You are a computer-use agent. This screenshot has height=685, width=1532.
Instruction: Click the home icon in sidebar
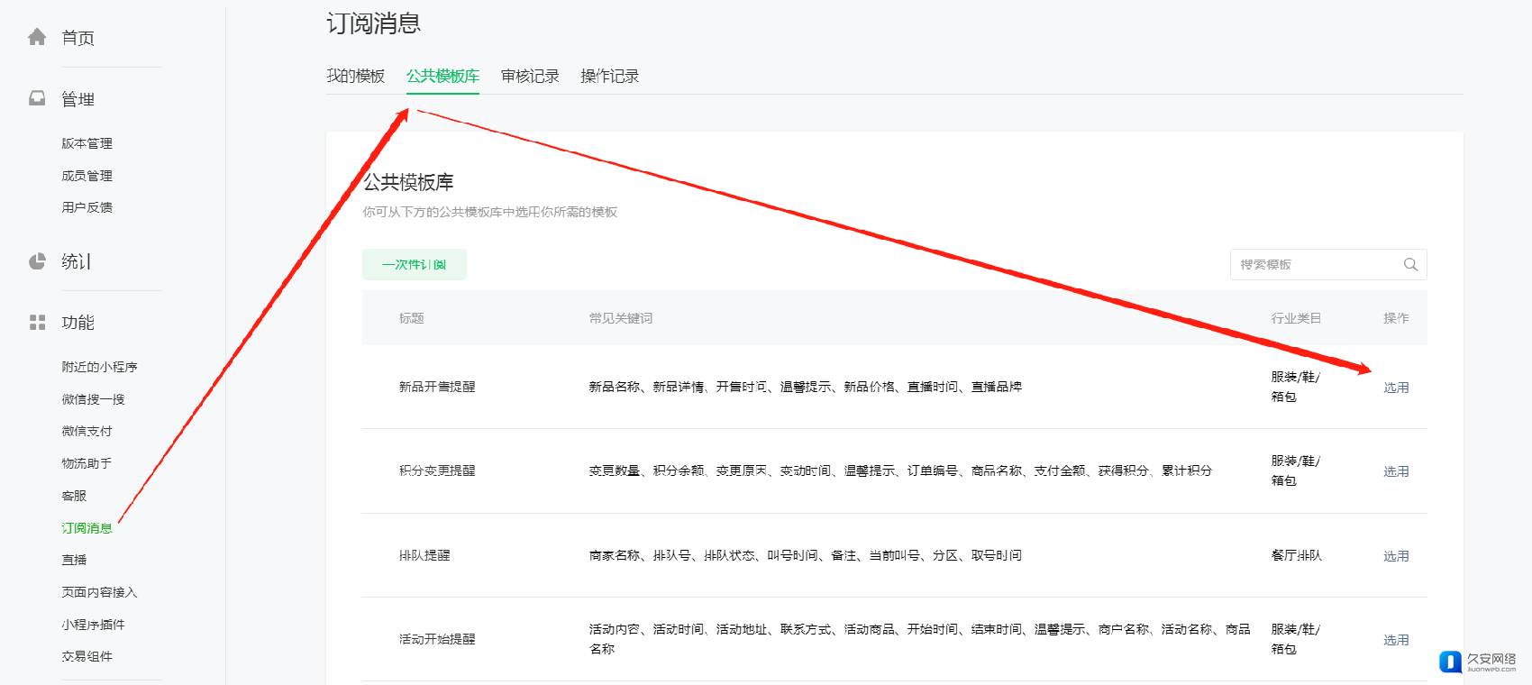tap(37, 37)
